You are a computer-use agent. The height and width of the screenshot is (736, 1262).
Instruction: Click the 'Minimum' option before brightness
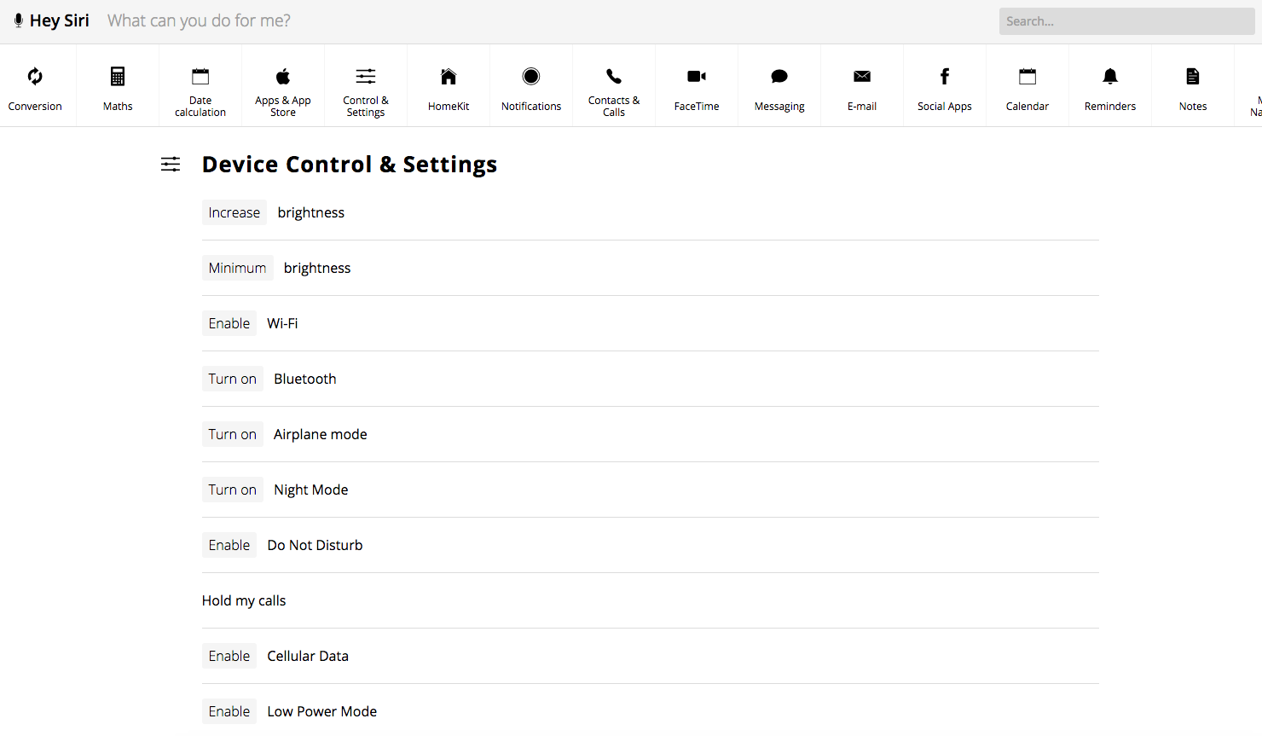tap(237, 268)
